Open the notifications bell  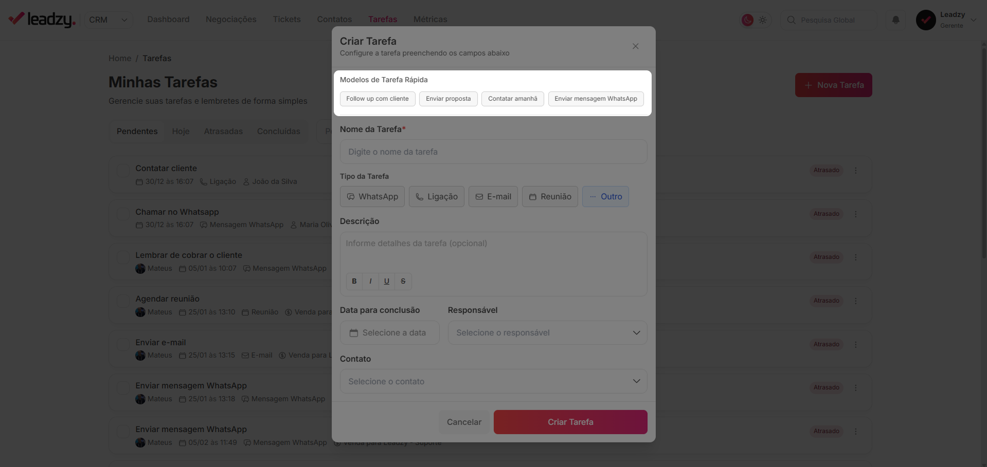coord(895,20)
